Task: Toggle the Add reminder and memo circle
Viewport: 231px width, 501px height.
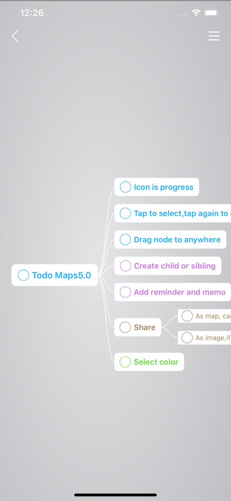Action: tap(125, 292)
